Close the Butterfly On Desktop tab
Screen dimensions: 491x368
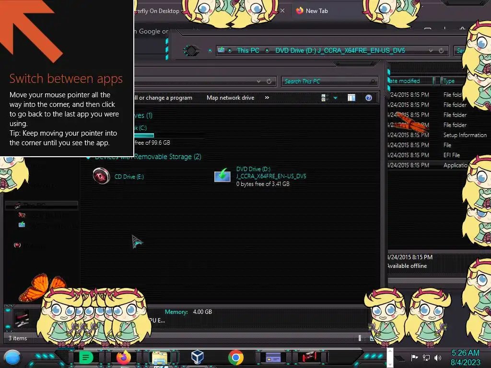click(282, 11)
